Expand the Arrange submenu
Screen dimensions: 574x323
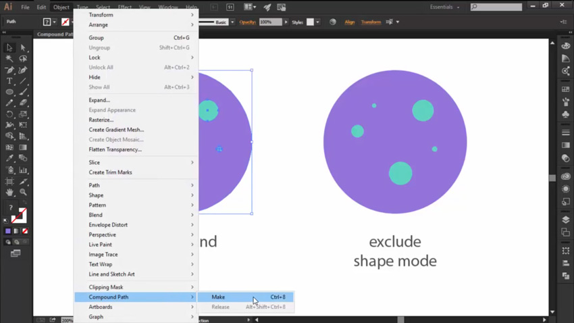pos(136,25)
